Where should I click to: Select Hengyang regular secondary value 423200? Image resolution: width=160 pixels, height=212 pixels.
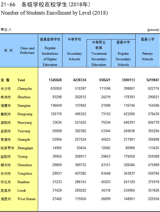pos(129,114)
